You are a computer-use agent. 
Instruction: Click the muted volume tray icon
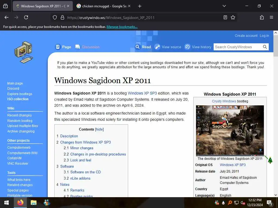click(x=243, y=203)
